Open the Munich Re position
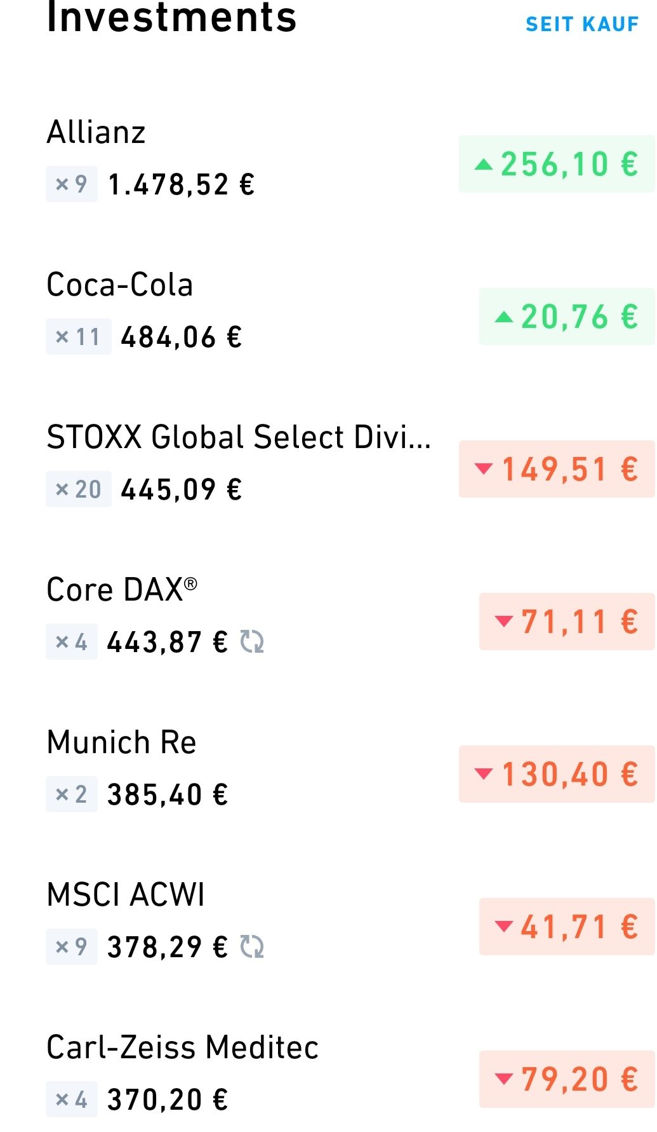Screen dimensions: 657x1132 coord(122,742)
